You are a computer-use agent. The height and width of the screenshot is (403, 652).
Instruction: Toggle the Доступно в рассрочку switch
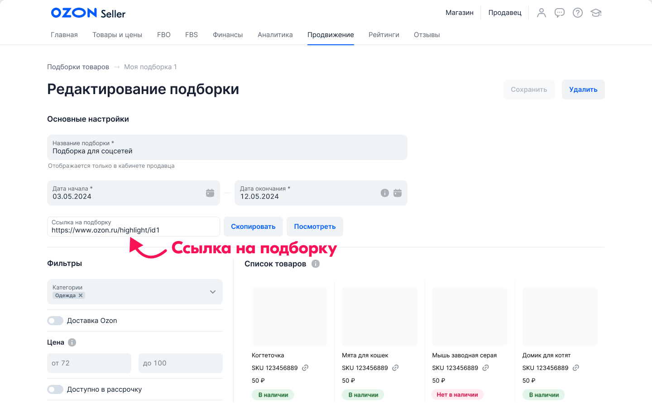tap(55, 389)
